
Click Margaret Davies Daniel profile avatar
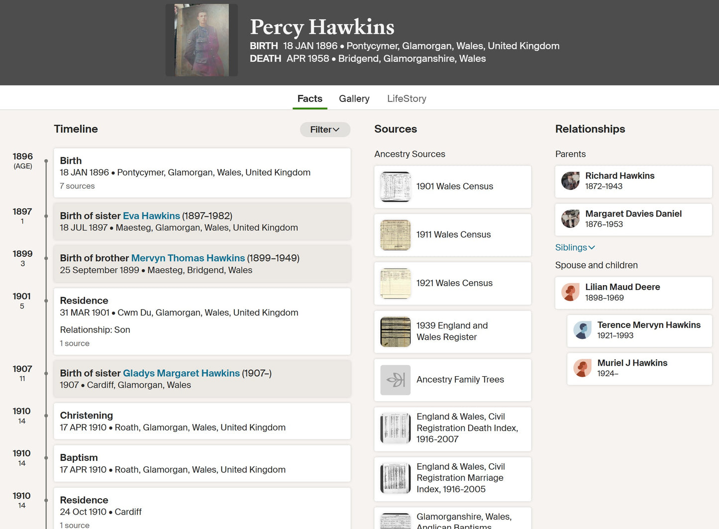[570, 218]
